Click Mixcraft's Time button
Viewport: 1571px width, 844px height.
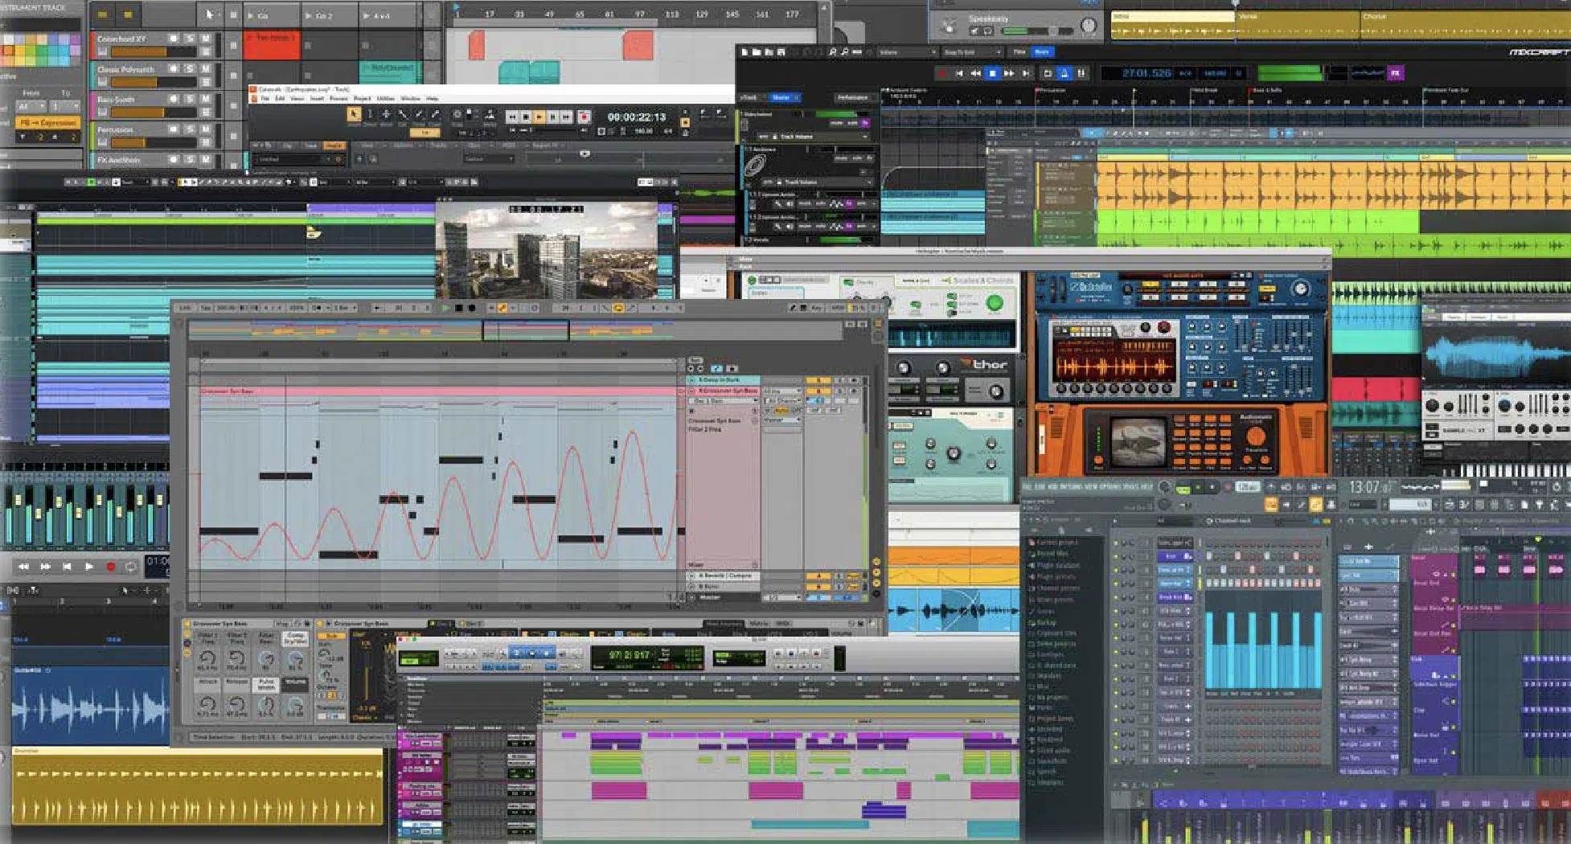point(1019,52)
